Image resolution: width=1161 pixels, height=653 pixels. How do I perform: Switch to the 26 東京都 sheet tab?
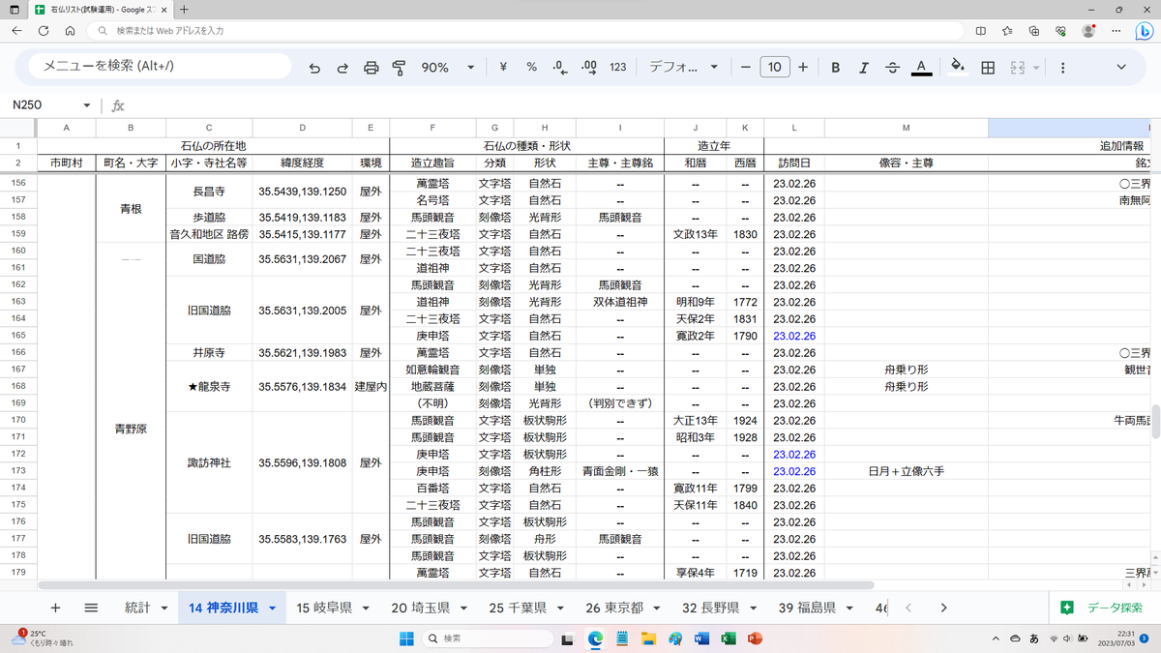click(614, 608)
